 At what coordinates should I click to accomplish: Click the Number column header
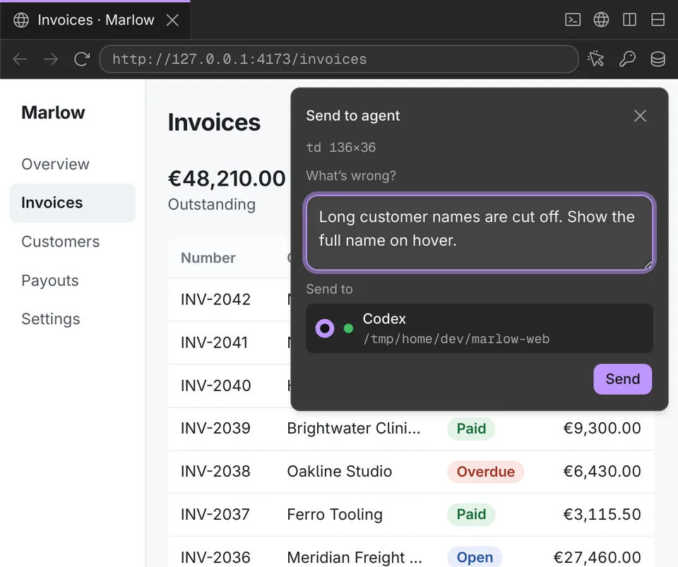point(208,258)
